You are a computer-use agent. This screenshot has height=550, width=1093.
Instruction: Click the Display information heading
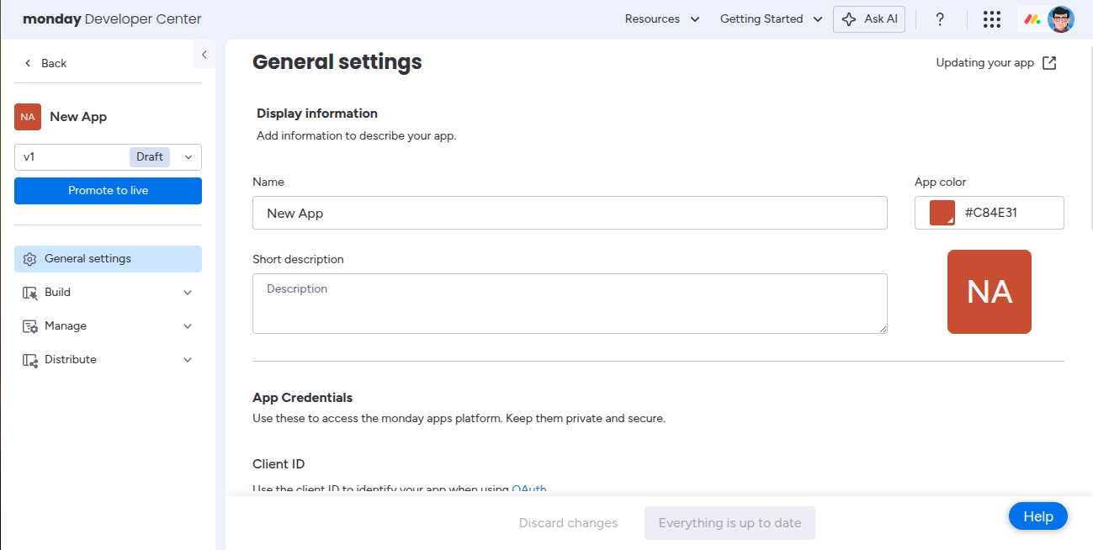click(317, 114)
